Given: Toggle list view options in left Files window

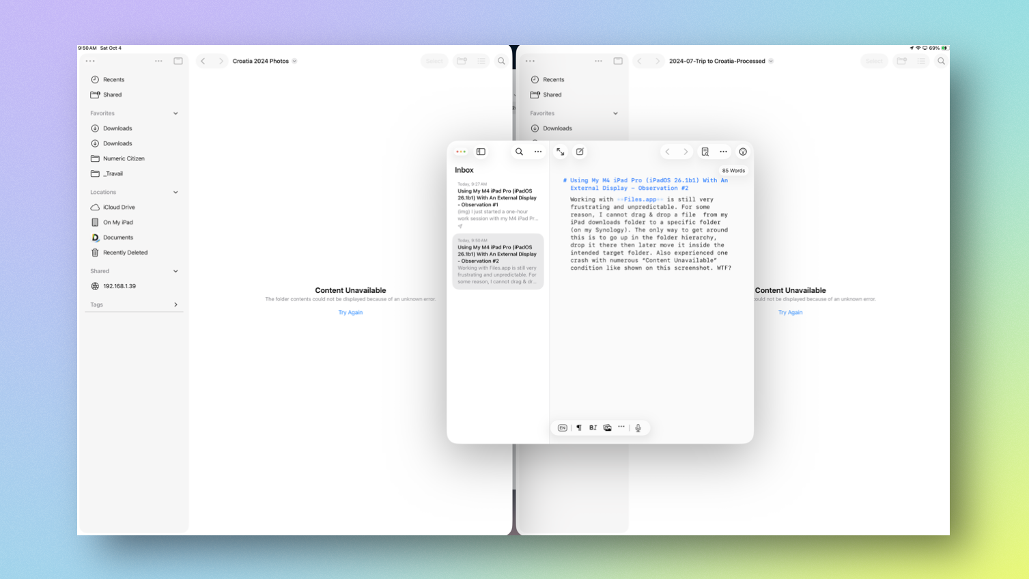Looking at the screenshot, I should [481, 61].
